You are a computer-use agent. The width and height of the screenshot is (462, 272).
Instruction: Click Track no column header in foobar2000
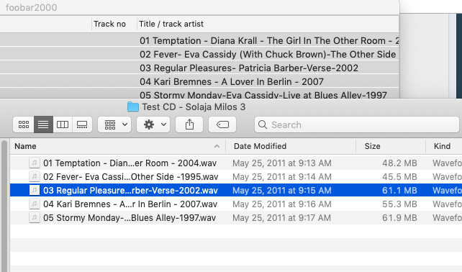[x=109, y=24]
